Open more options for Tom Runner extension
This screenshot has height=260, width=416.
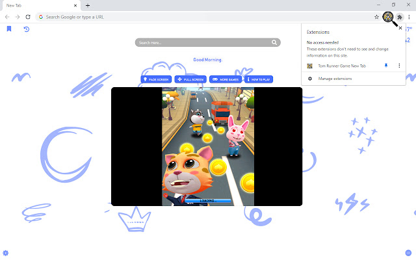coord(399,66)
